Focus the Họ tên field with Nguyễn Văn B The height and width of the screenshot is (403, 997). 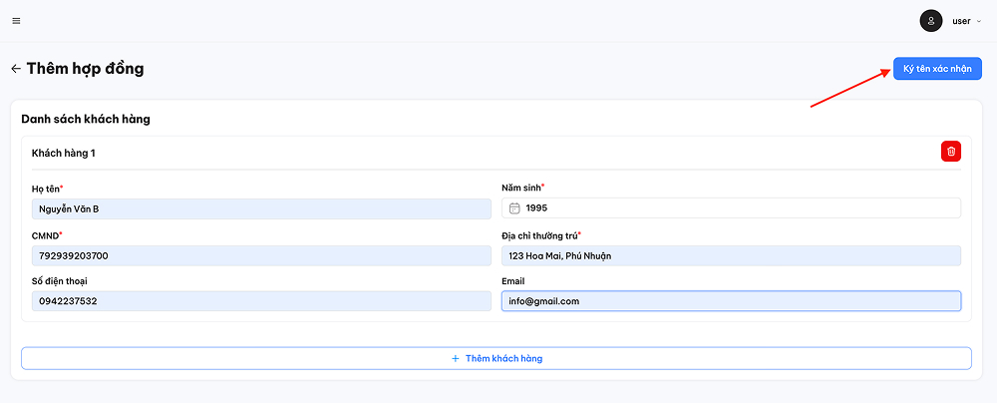click(x=261, y=208)
